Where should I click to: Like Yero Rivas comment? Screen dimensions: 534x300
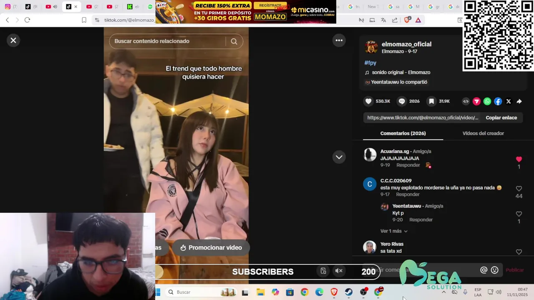519,252
